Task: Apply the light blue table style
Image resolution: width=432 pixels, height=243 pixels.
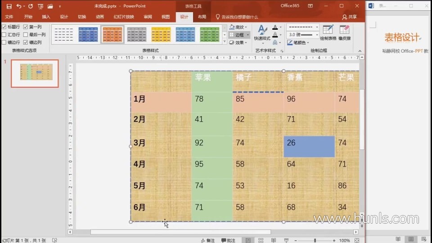Action: pyautogui.click(x=185, y=35)
